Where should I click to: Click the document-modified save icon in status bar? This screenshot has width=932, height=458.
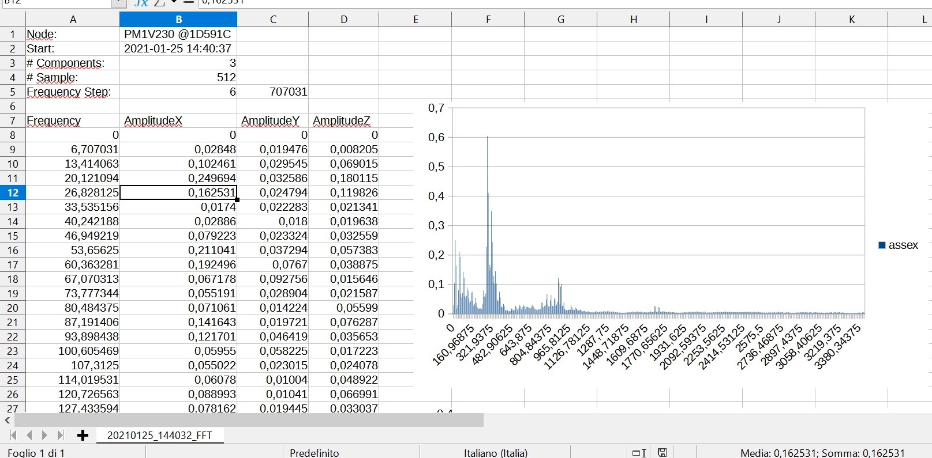662,453
